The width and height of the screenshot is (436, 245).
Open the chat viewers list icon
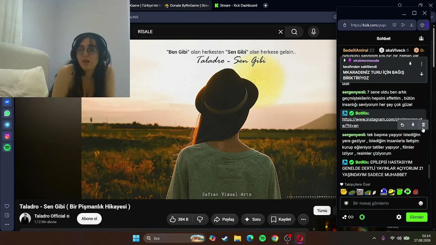coord(421,38)
